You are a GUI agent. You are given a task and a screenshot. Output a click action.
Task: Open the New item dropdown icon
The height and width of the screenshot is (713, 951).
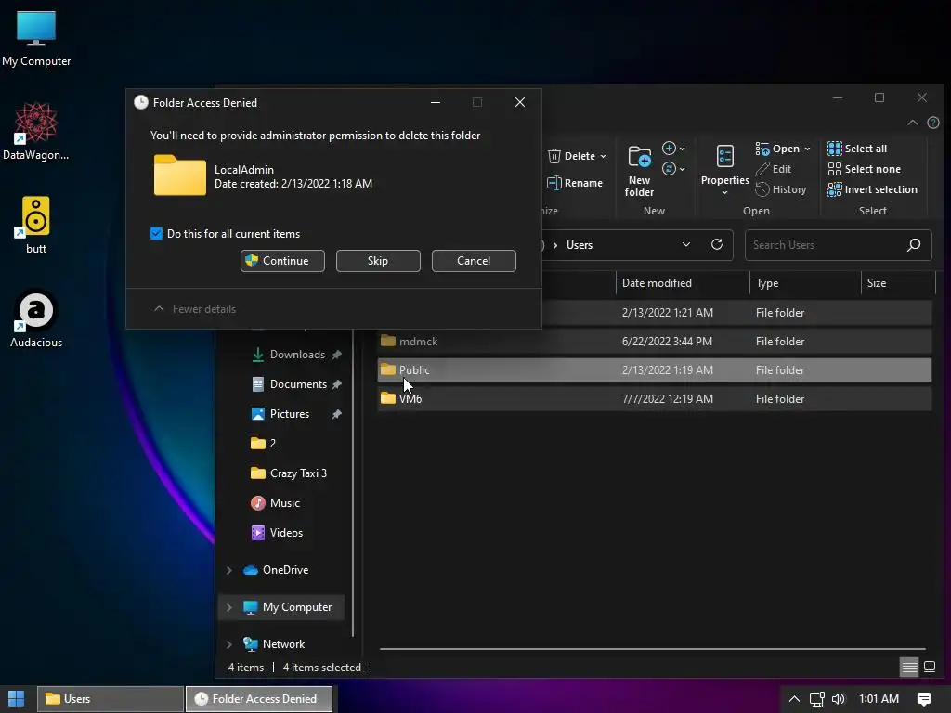pyautogui.click(x=673, y=149)
